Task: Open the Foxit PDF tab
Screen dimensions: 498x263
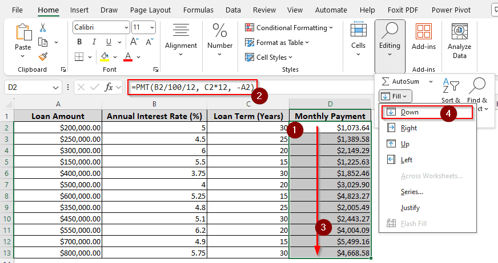Action: click(403, 10)
